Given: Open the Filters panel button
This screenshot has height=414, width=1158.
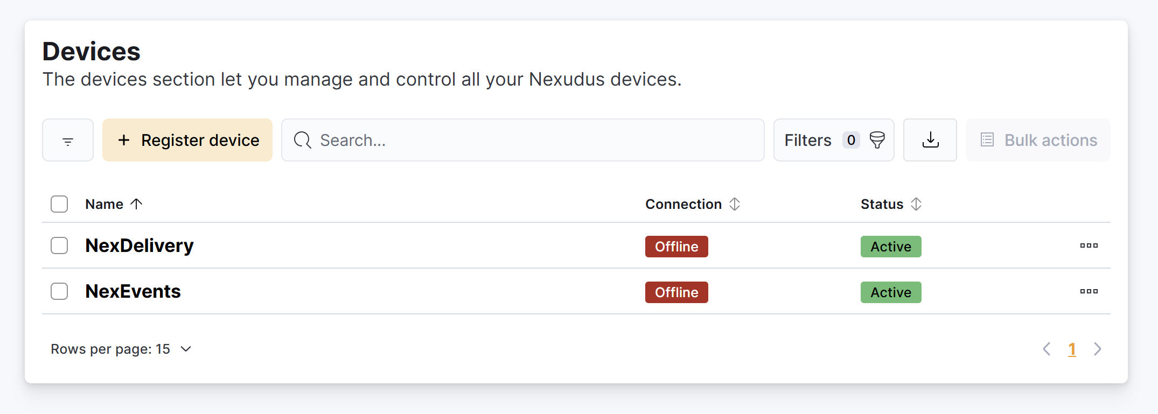Looking at the screenshot, I should pyautogui.click(x=834, y=140).
